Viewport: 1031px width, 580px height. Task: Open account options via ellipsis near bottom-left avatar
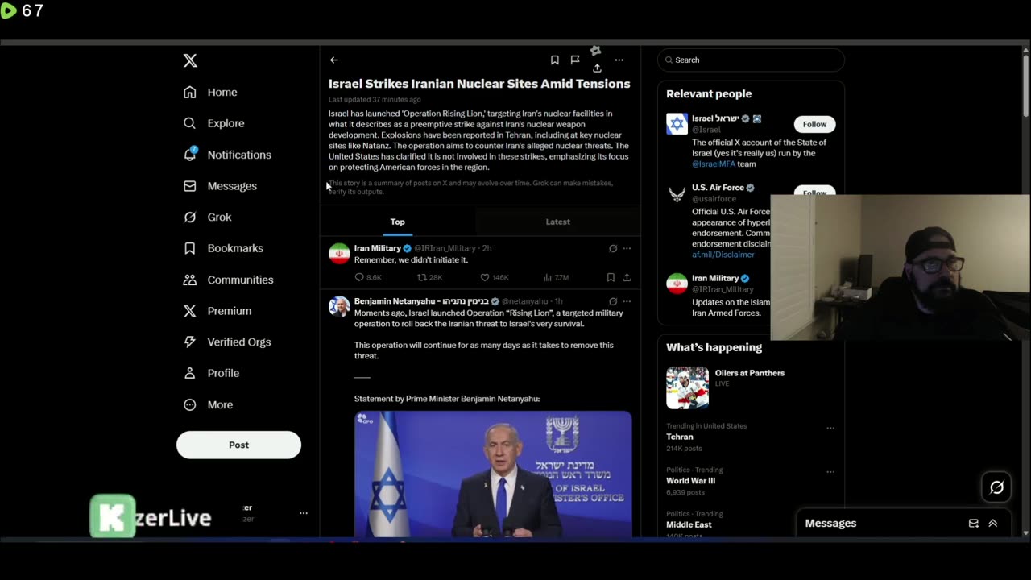tap(304, 513)
